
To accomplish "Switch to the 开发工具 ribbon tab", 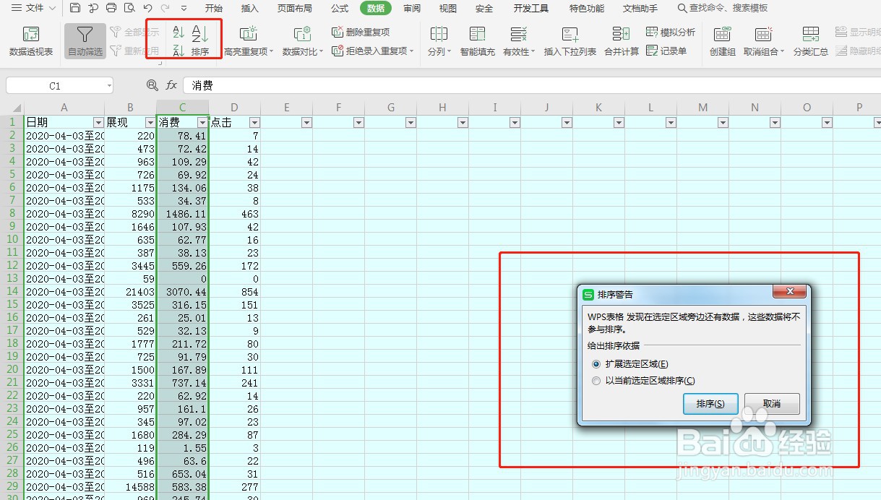I will (x=530, y=9).
